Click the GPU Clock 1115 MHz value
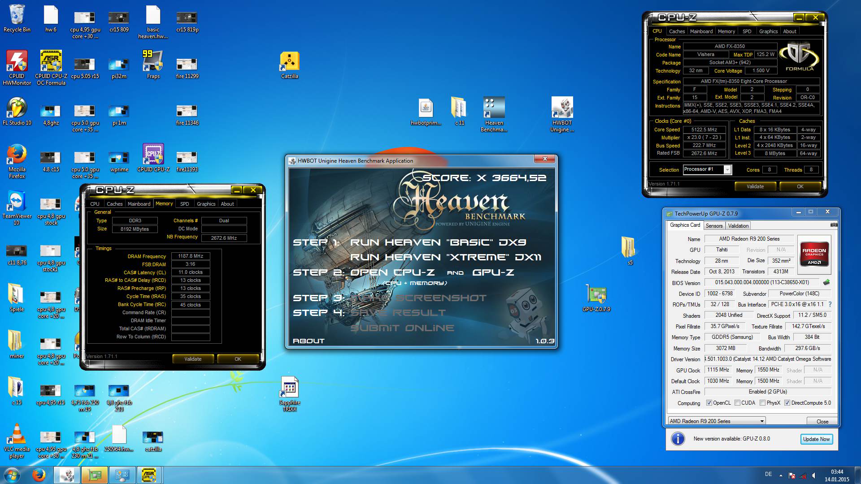The height and width of the screenshot is (484, 861). click(718, 370)
